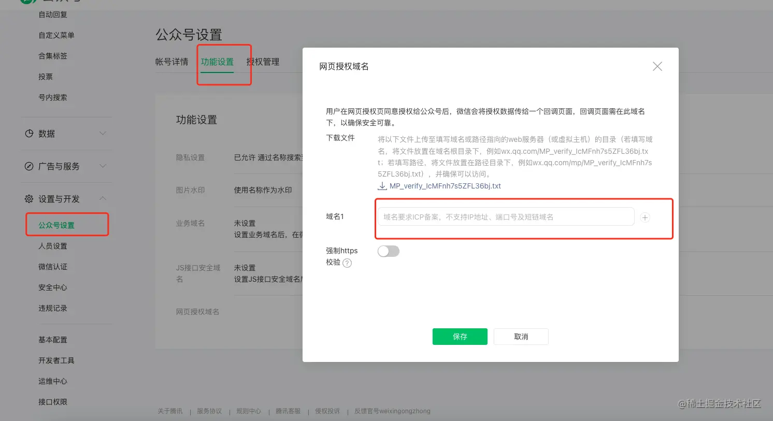Open 人员设置 in the sidebar
The image size is (773, 421).
[53, 246]
